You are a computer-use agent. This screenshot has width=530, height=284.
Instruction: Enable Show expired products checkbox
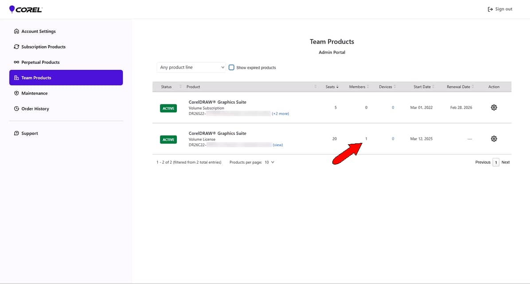231,67
